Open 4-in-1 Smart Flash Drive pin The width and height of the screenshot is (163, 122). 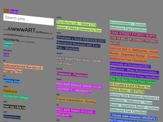point(80,61)
